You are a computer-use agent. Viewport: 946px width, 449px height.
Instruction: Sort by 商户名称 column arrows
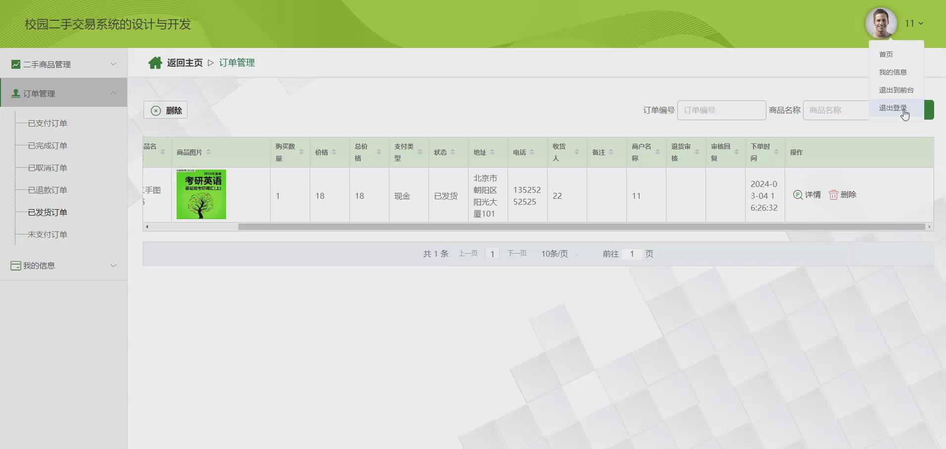[658, 152]
